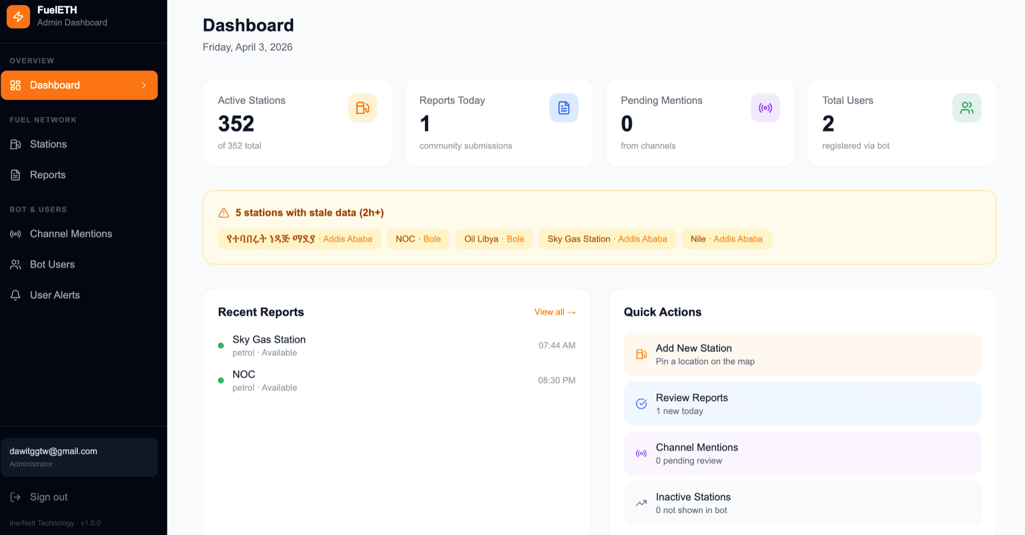This screenshot has width=1025, height=535.
Task: Expand the Dashboard chevron arrow in sidebar
Action: coord(144,85)
